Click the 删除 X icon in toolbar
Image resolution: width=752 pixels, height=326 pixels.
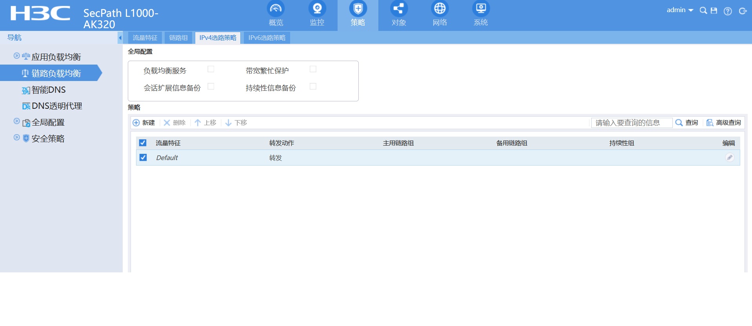coord(167,123)
